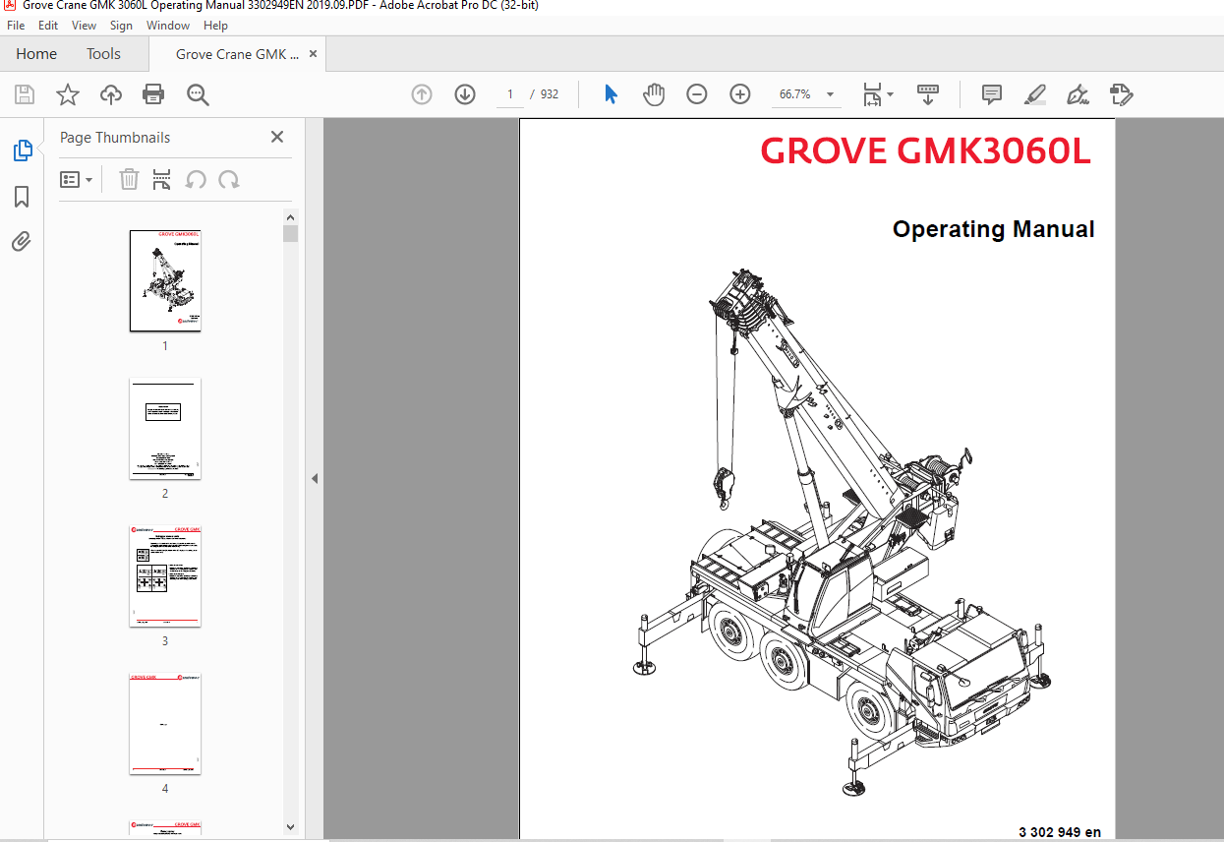Click the fit page width icon
Viewport: 1224px width, 842px height.
coord(872,94)
